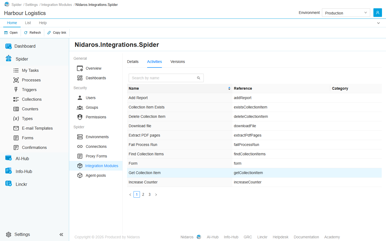Click the Settings gear icon
Image resolution: width=386 pixels, height=241 pixels.
9,235
